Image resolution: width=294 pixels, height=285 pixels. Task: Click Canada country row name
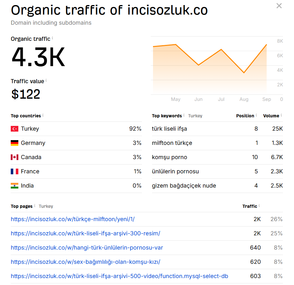(x=31, y=157)
